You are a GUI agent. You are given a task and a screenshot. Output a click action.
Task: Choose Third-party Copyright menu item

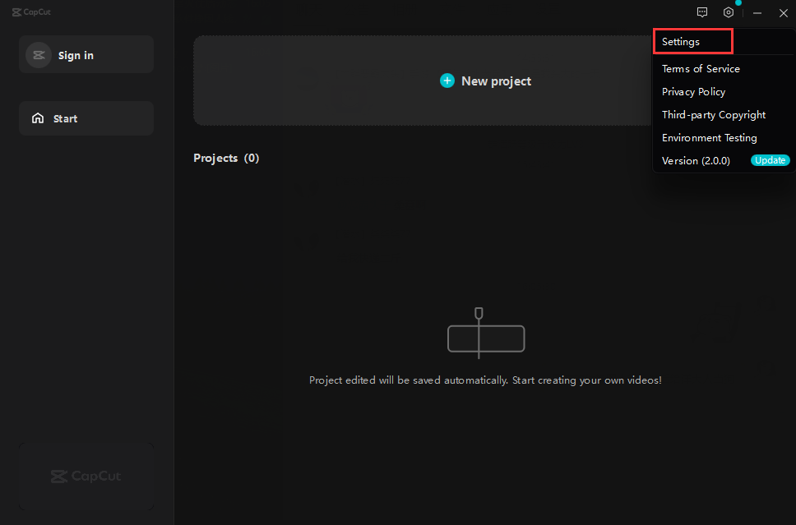[x=713, y=115]
